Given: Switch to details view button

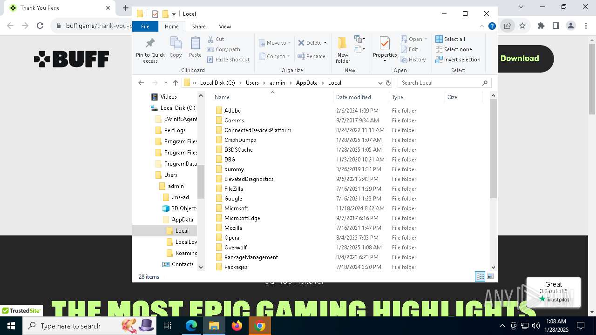Looking at the screenshot, I should (480, 276).
